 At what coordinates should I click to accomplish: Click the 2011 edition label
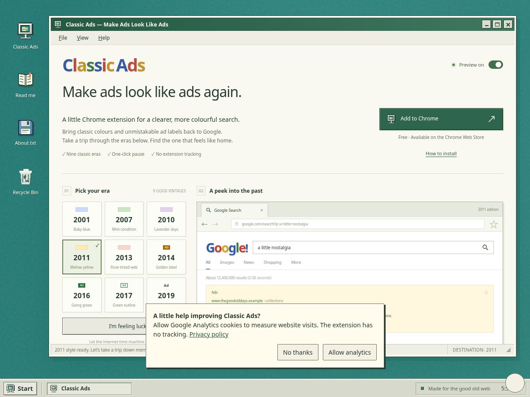488,210
